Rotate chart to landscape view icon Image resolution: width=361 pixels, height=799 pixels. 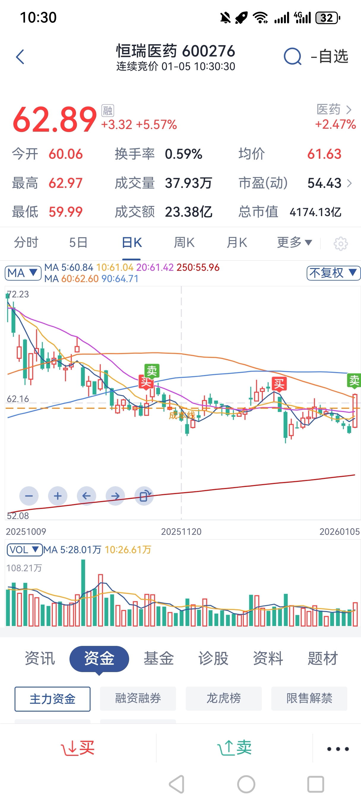(144, 496)
